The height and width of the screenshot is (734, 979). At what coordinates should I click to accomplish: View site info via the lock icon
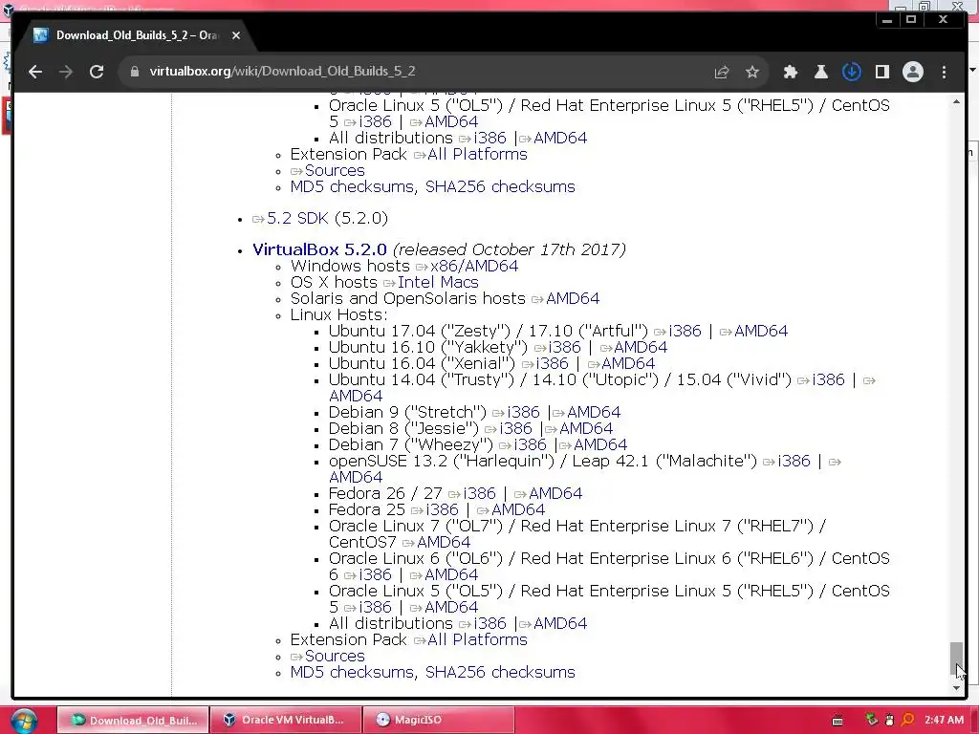point(134,72)
